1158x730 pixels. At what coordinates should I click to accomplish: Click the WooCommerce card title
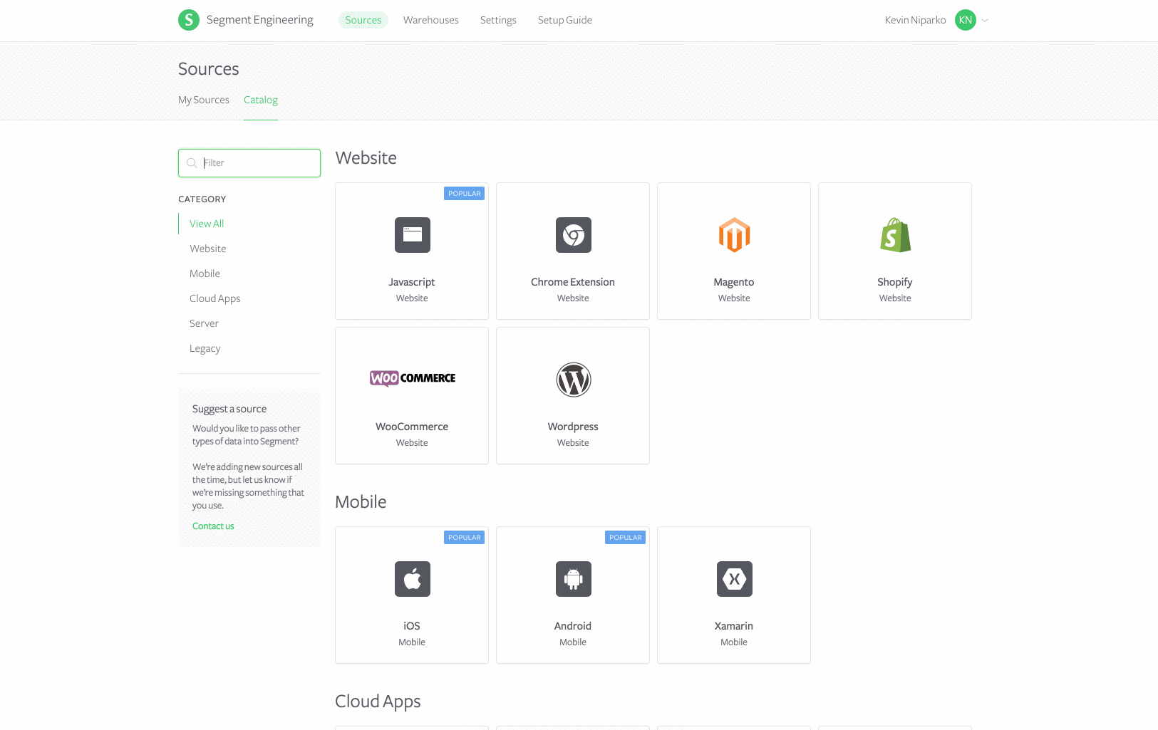point(412,427)
